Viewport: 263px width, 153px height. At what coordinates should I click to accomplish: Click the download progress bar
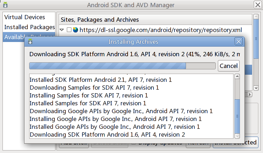point(122,66)
